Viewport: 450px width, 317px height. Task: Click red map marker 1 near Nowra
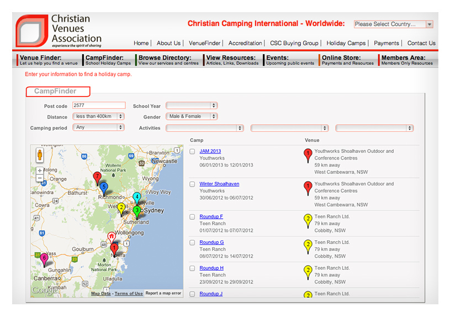pos(114,250)
